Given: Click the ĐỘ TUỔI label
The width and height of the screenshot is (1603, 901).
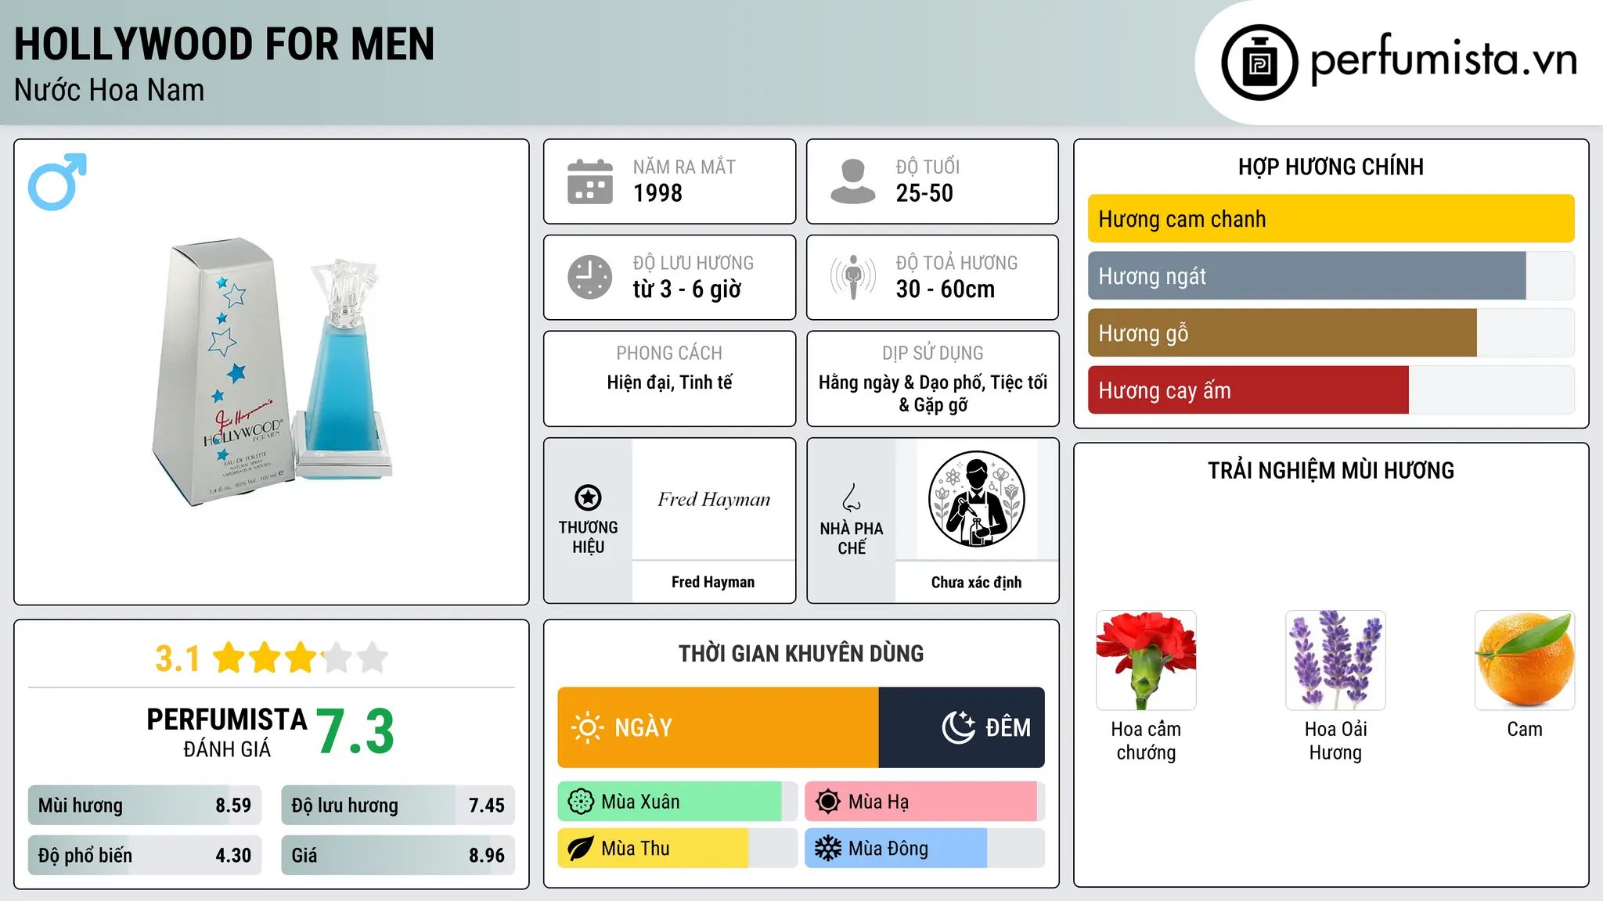Looking at the screenshot, I should point(928,167).
